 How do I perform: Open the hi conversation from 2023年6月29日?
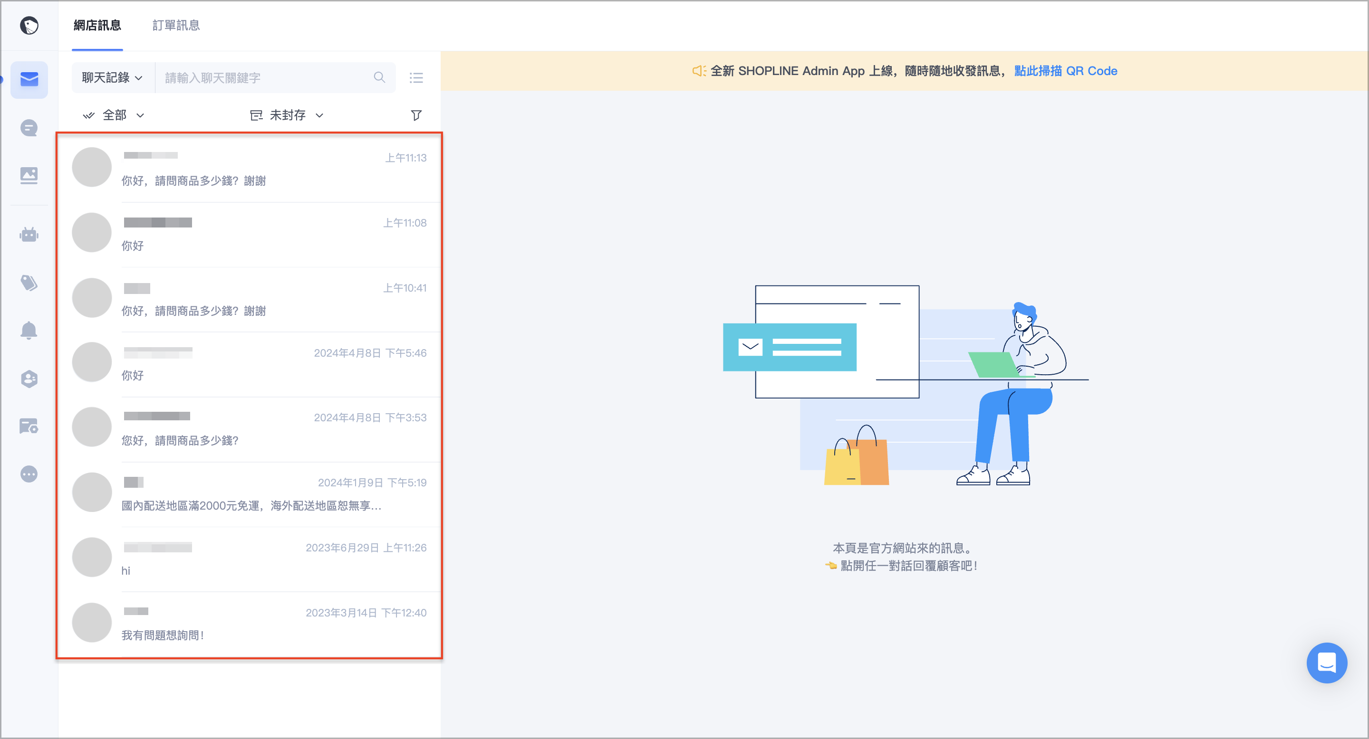250,559
